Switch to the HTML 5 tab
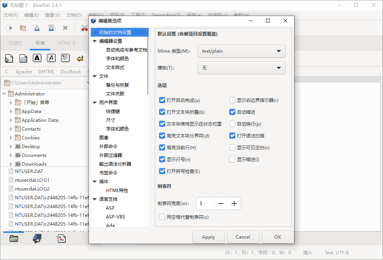Viewport: 383px width, 260px height. [66, 43]
